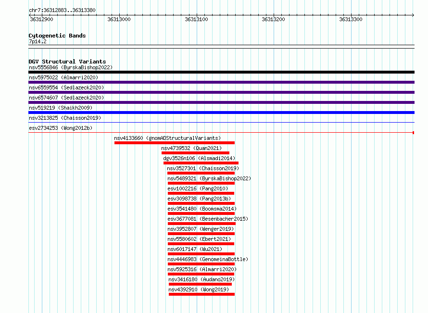Click the red nsv5925316 variant bar
The height and width of the screenshot is (313, 428).
(x=201, y=274)
